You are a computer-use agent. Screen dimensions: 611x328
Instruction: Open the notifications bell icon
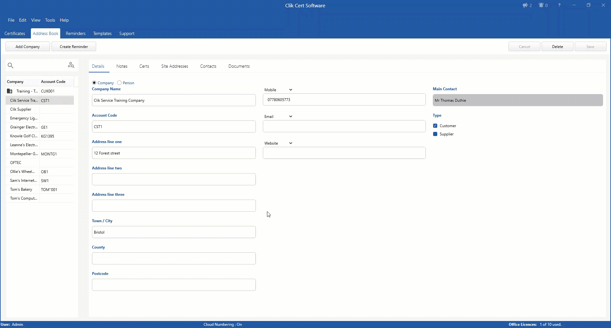coord(541,5)
